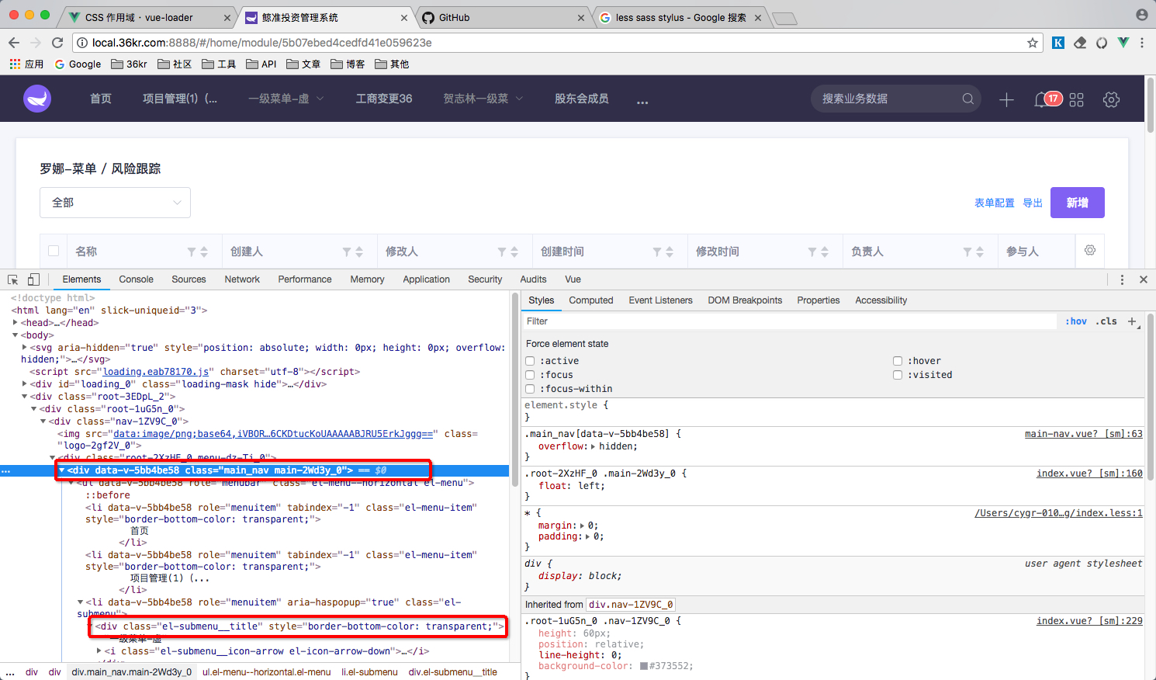Check the :active force state box

pyautogui.click(x=530, y=361)
